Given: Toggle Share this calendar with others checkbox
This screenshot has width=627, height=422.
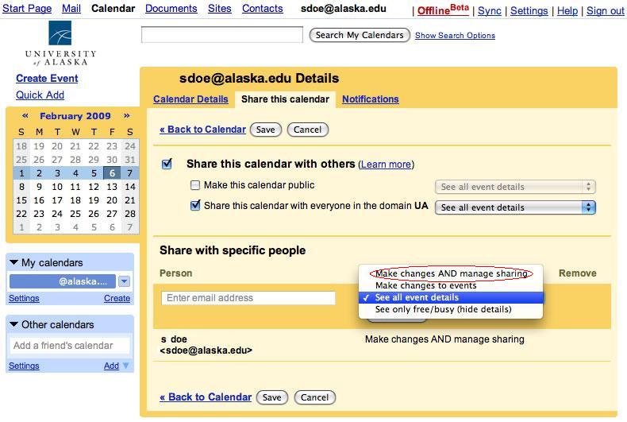Looking at the screenshot, I should tap(167, 164).
